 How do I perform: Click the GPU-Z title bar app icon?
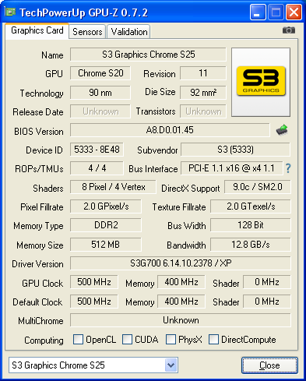[x=10, y=12]
